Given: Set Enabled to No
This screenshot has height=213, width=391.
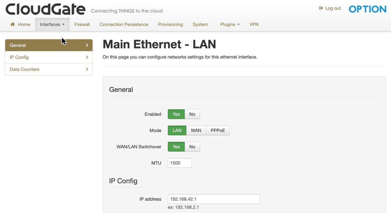Looking at the screenshot, I should click(x=192, y=114).
